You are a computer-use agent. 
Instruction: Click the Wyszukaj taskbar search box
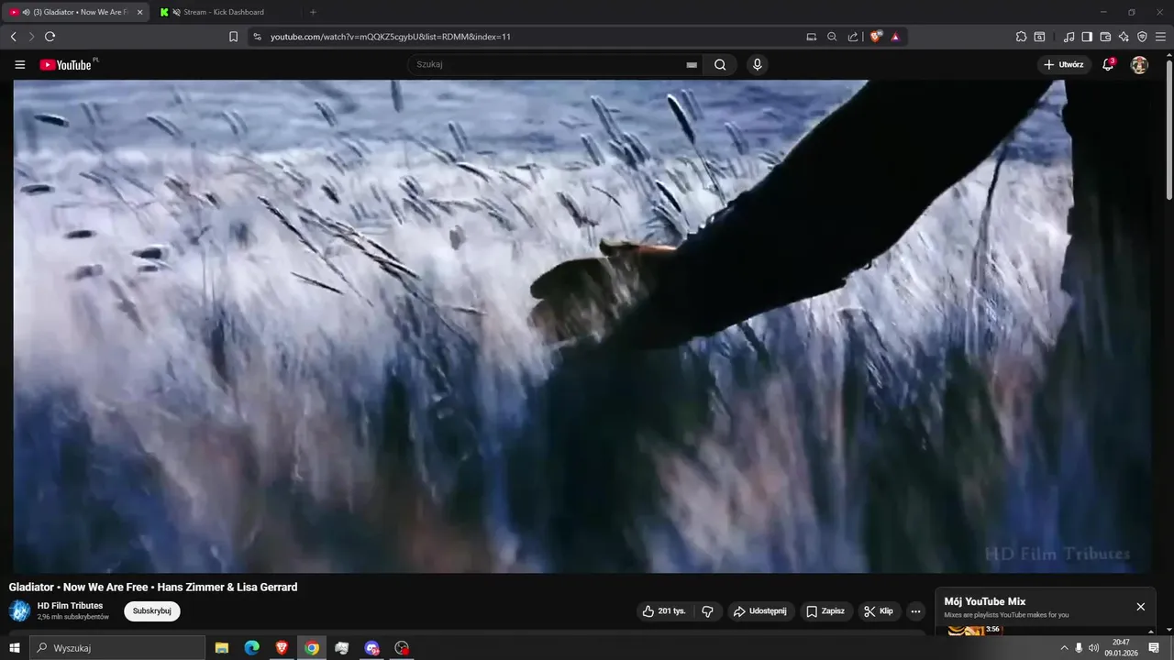pos(117,648)
